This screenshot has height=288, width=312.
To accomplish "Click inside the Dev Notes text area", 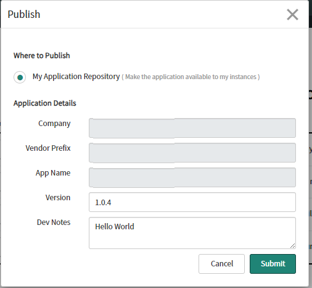I will point(192,233).
